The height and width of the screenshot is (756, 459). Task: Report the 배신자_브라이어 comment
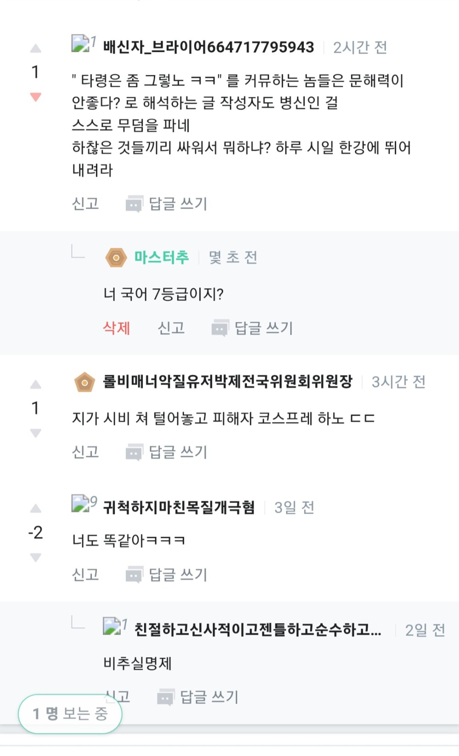pyautogui.click(x=85, y=204)
